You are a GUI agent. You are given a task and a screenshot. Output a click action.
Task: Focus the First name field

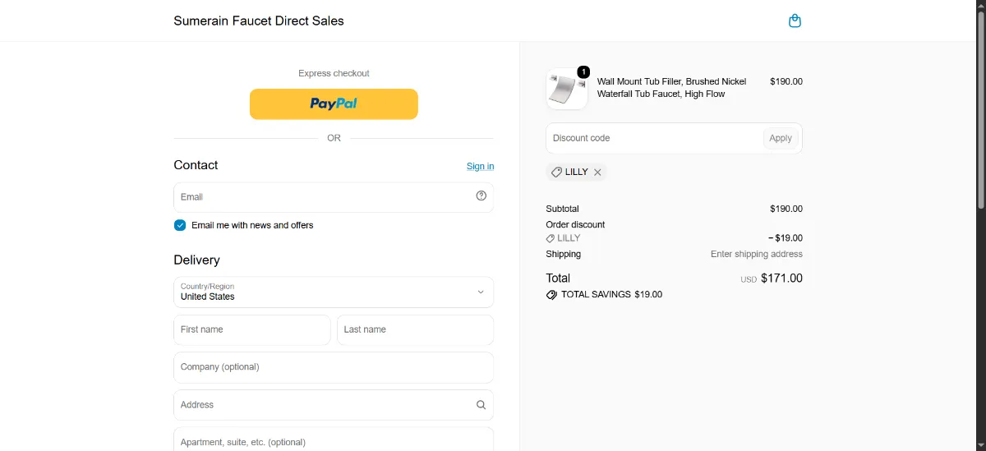(x=252, y=329)
